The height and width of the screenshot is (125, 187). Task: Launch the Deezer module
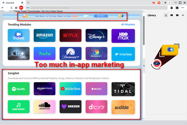[71, 107]
